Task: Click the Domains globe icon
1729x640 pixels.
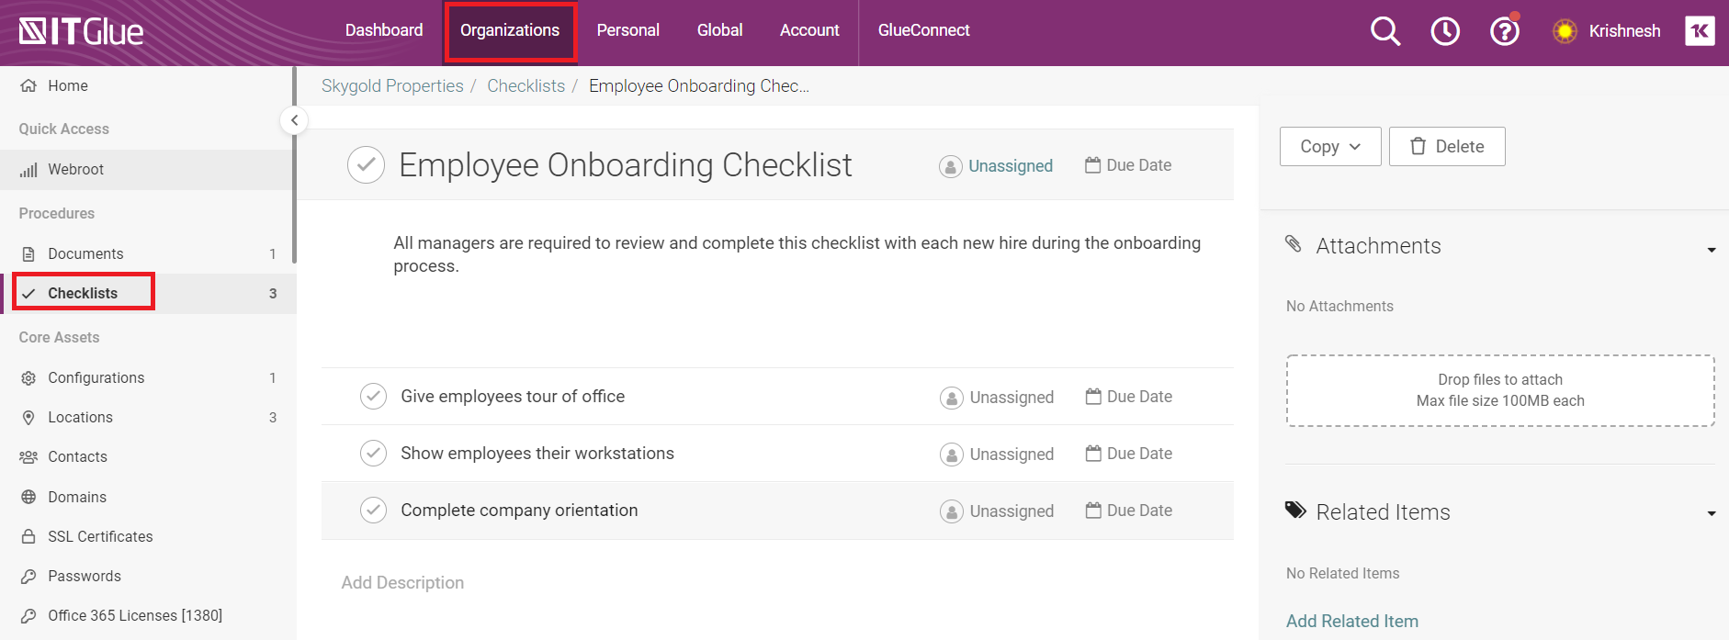Action: pos(28,497)
